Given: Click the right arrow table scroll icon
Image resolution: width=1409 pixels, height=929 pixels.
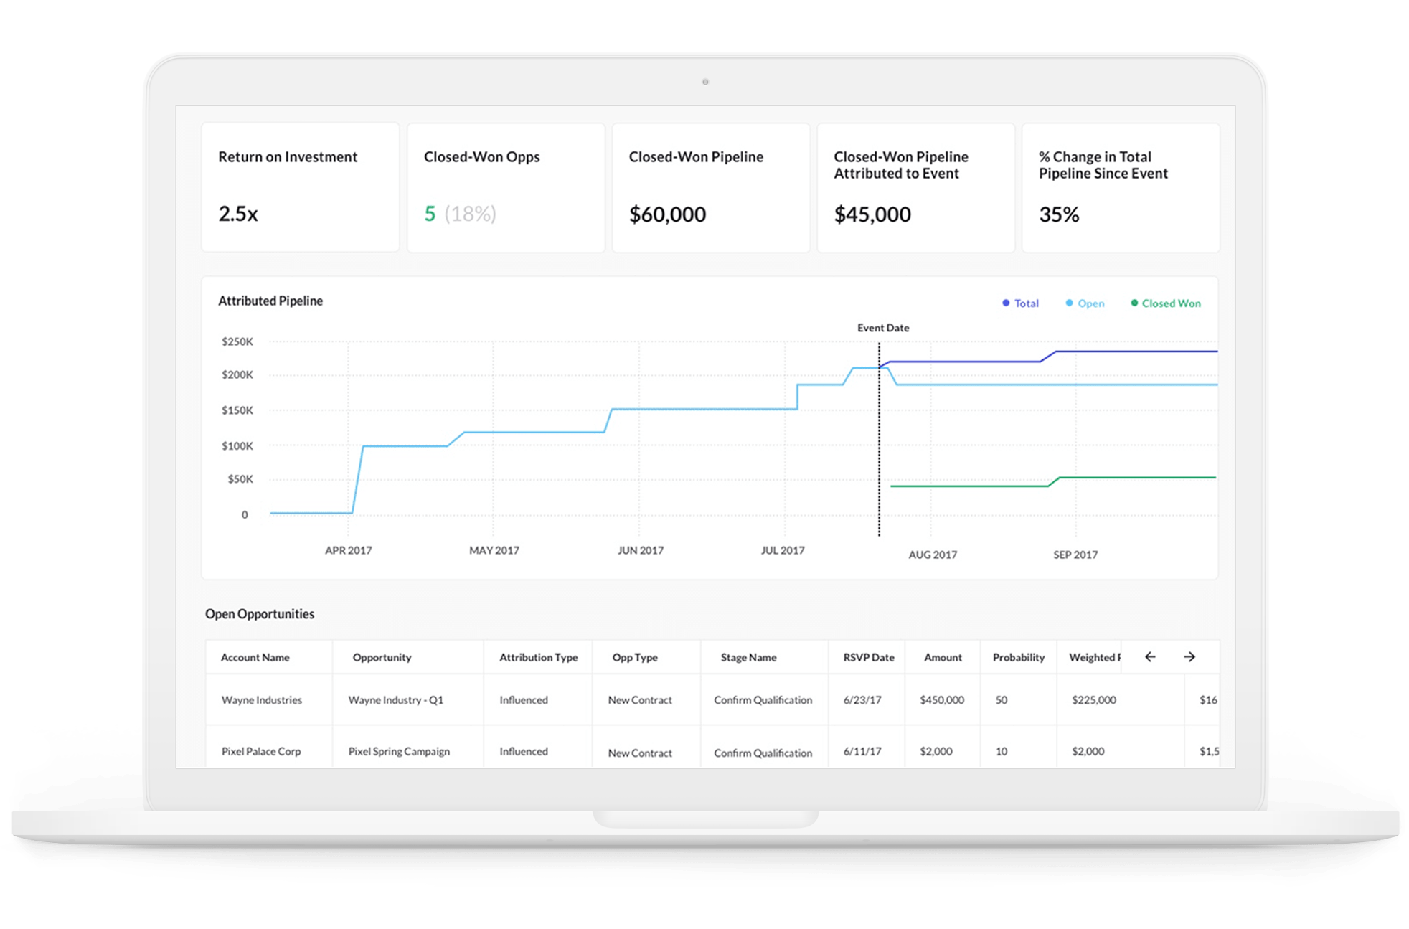Looking at the screenshot, I should tap(1189, 656).
